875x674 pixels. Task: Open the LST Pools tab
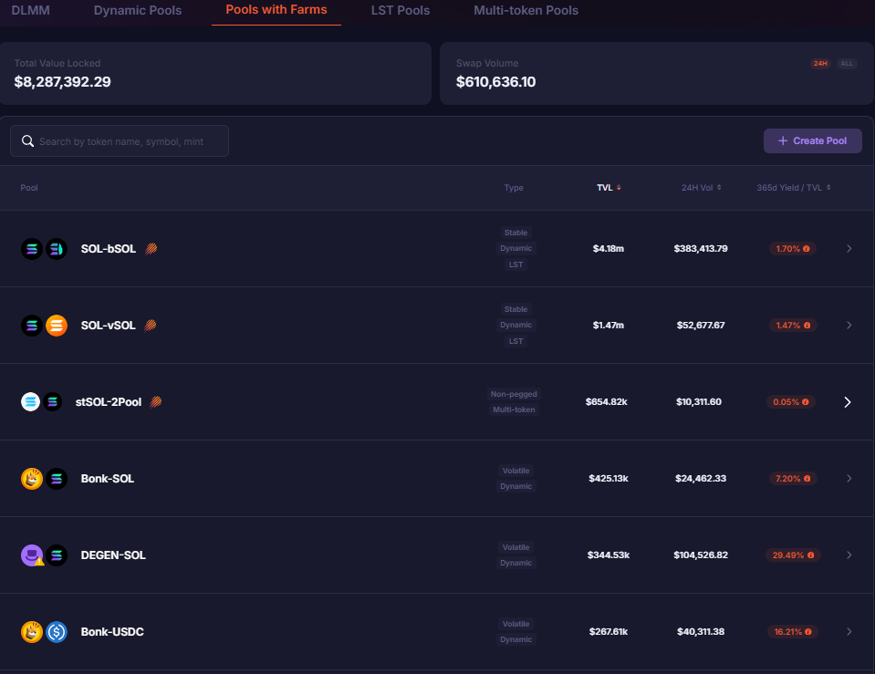[401, 10]
